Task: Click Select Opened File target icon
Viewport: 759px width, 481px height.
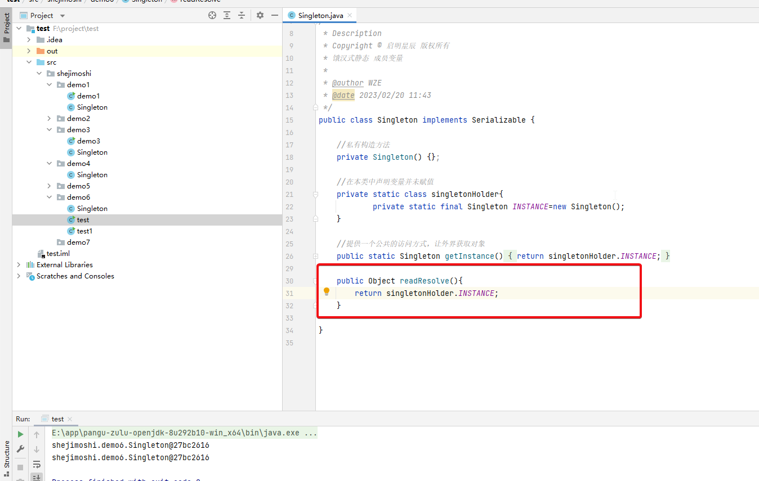Action: click(212, 15)
